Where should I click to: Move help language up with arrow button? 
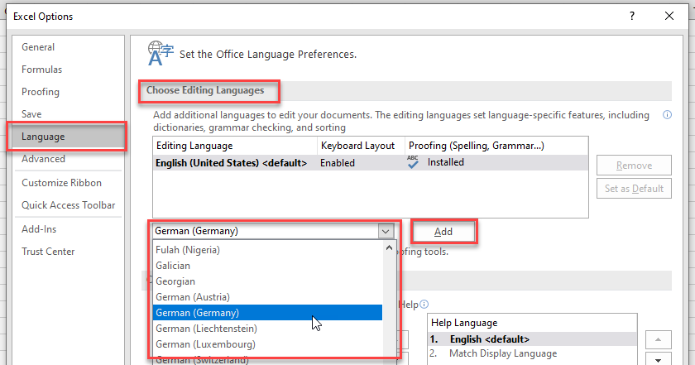659,339
